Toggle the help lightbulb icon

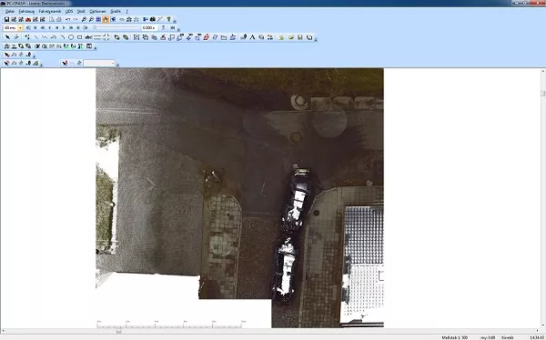(169, 19)
